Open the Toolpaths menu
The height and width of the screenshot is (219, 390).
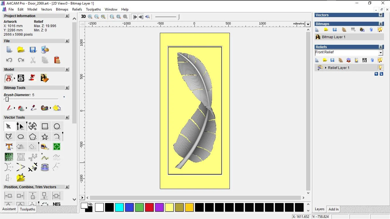pyautogui.click(x=93, y=9)
